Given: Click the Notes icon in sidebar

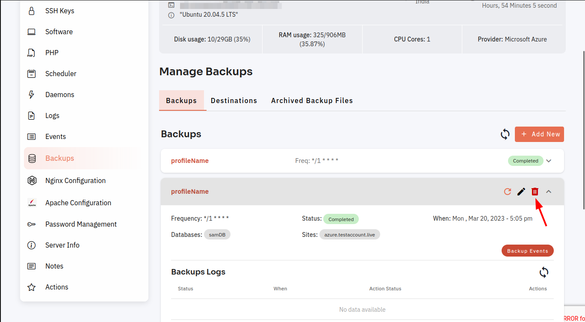Looking at the screenshot, I should (31, 266).
